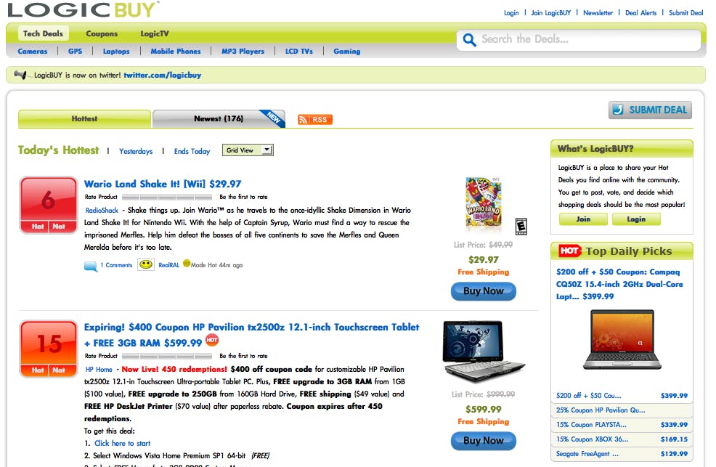Switch to the Newest (176) tab

[219, 118]
